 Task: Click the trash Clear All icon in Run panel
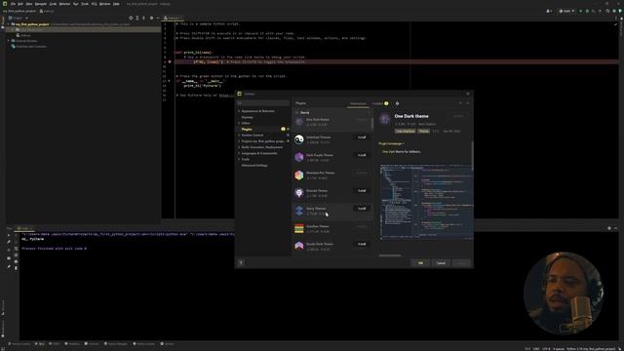[x=16, y=268]
